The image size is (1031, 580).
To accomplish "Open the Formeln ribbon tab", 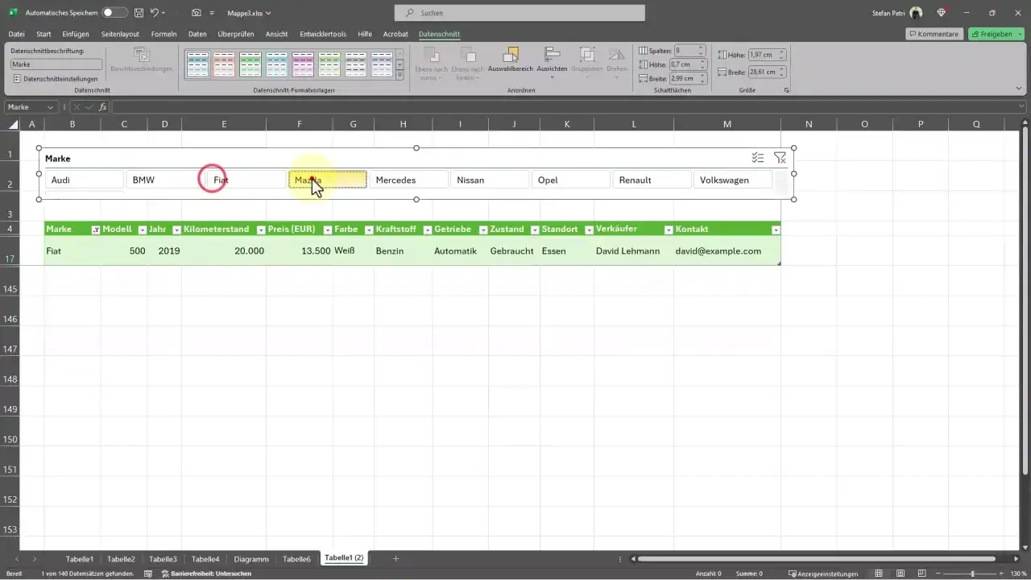I will [164, 35].
